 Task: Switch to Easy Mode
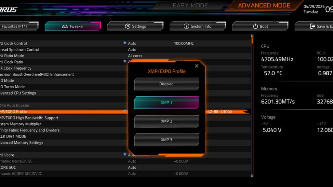point(190,6)
